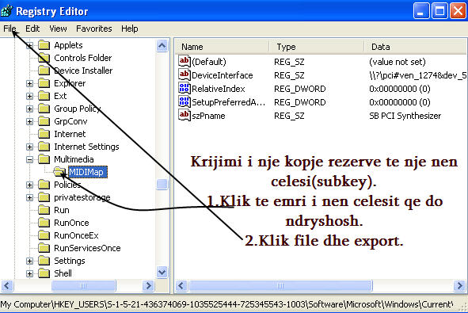468x313 pixels.
Task: Click the Internet Settings folder icon
Action: click(x=44, y=147)
